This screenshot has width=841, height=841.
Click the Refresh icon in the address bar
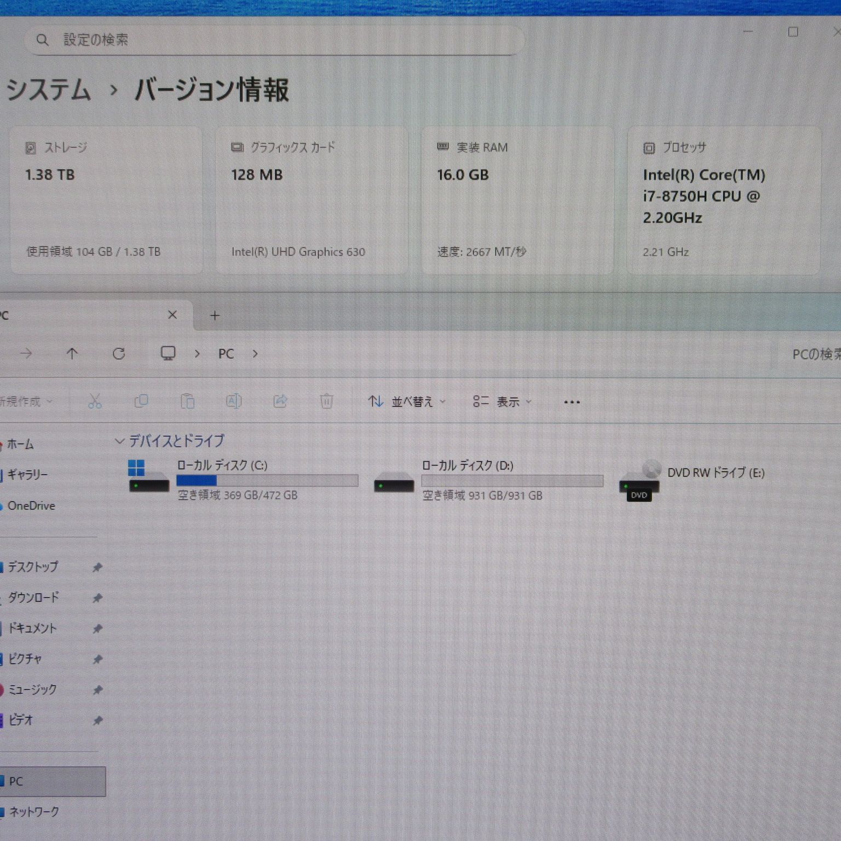click(x=119, y=354)
